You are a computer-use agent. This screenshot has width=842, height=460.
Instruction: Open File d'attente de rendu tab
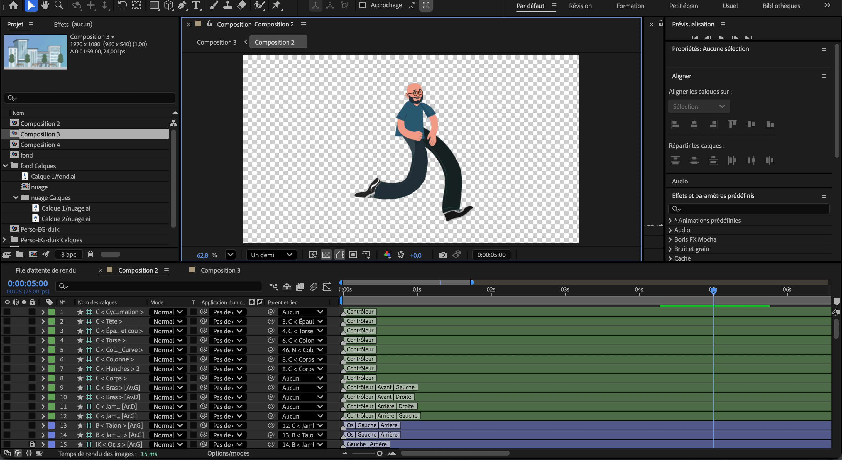(x=45, y=270)
